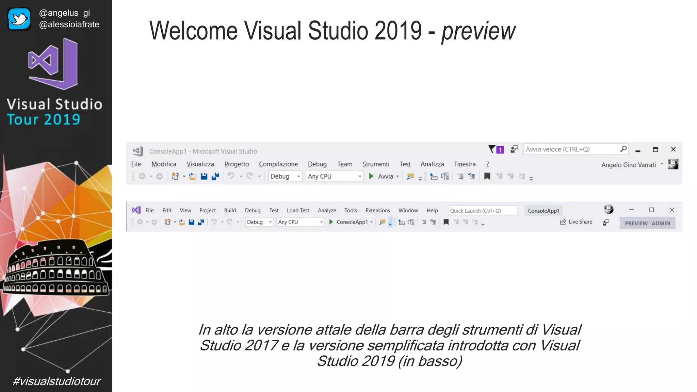This screenshot has width=697, height=392.
Task: Click Redo icon in VS 2017 toolbar
Action: pyautogui.click(x=250, y=176)
